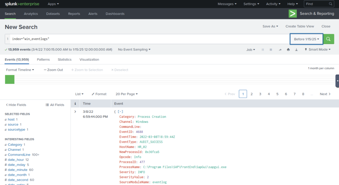
Task: Collapse the event JSON with [-]
Action: pos(121,111)
